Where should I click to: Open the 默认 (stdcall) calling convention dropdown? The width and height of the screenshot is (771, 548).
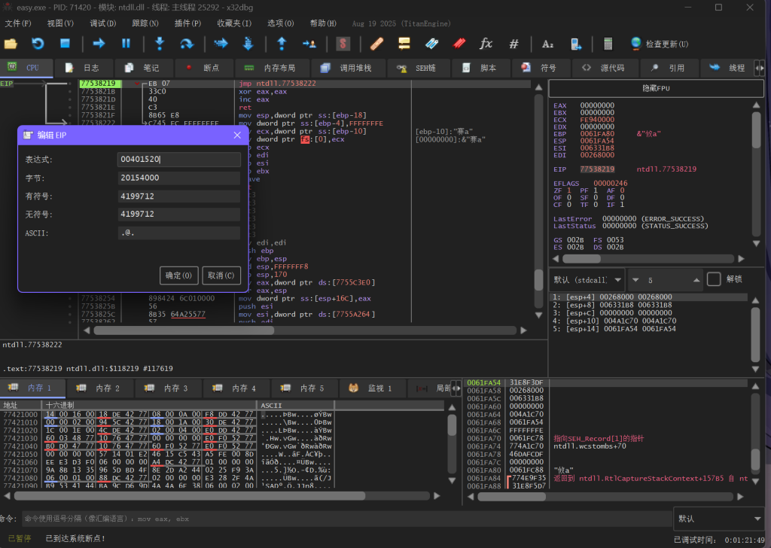pyautogui.click(x=587, y=279)
